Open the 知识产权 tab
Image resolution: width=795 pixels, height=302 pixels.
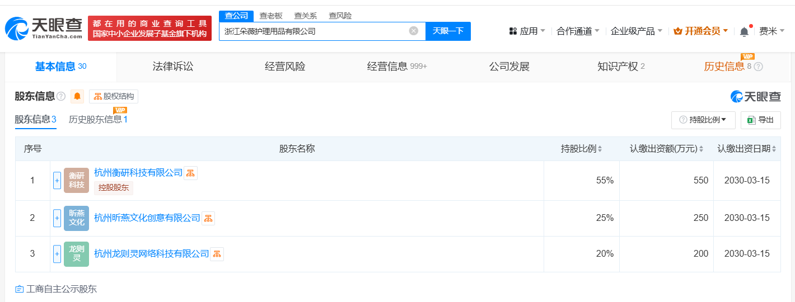(621, 67)
